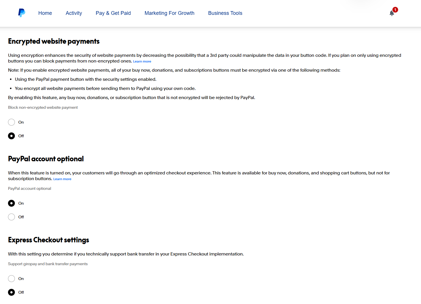This screenshot has width=421, height=304.
Task: Click the PayPal logo icon
Action: (22, 13)
